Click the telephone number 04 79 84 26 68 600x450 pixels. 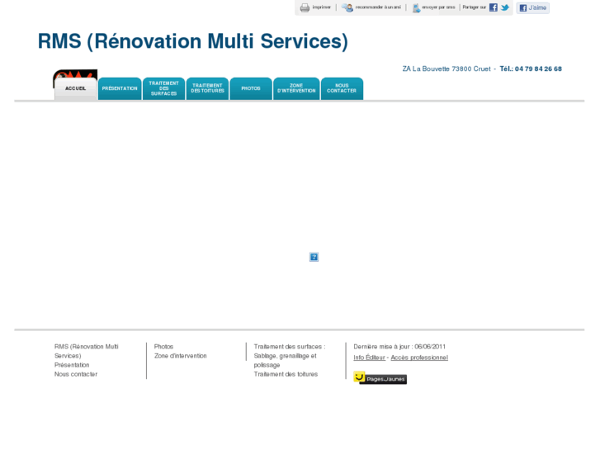click(x=538, y=69)
